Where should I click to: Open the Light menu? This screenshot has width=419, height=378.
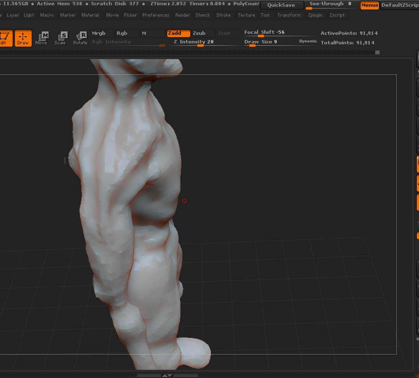pos(29,15)
